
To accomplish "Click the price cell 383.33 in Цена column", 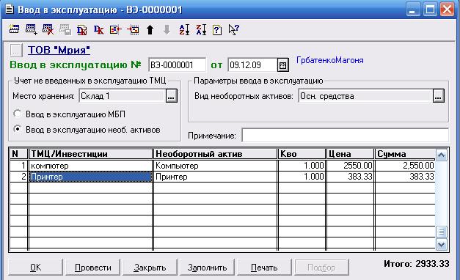I will 350,177.
